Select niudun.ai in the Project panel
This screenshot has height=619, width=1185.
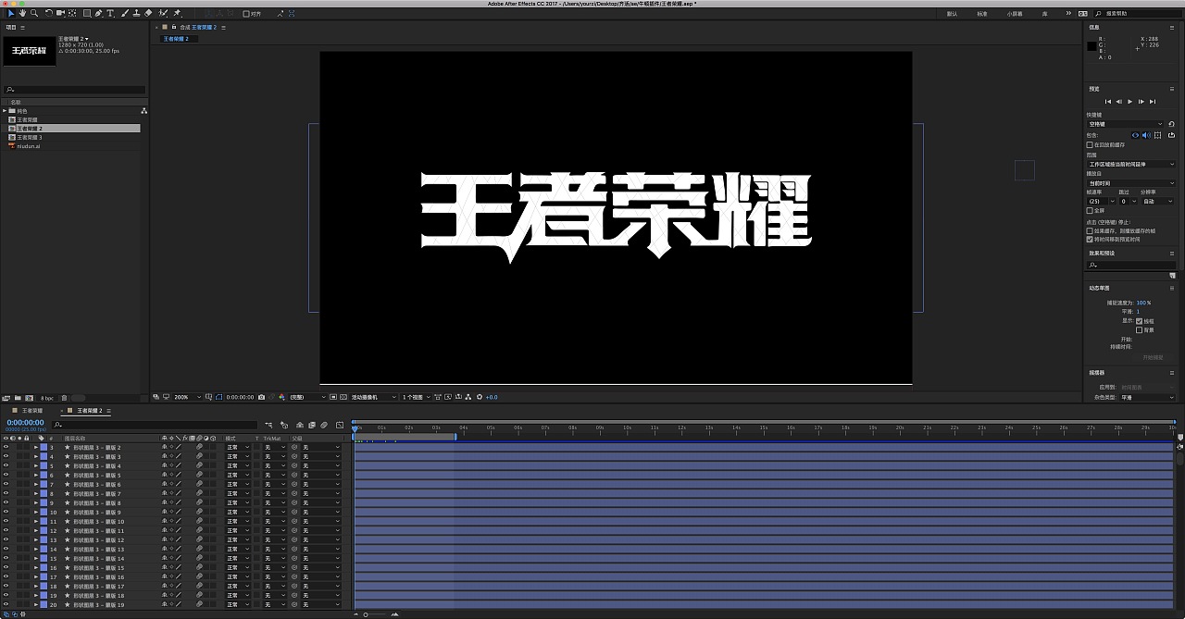point(29,146)
